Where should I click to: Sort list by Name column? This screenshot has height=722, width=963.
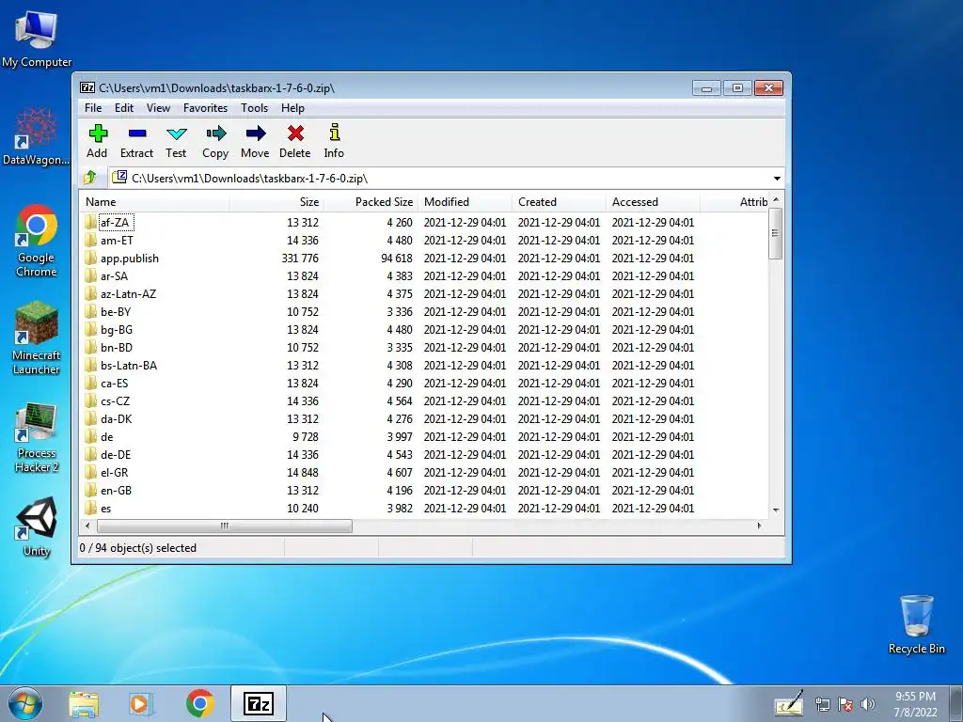(x=155, y=202)
